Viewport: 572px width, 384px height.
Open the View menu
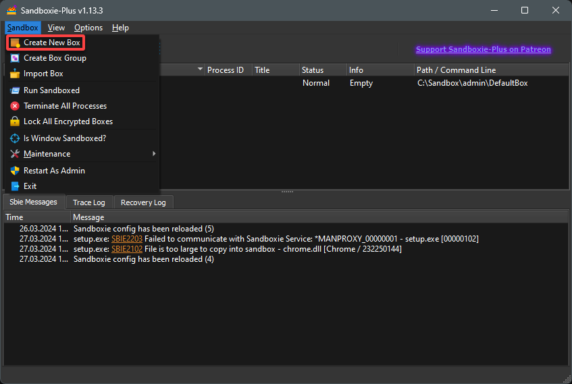coord(56,28)
